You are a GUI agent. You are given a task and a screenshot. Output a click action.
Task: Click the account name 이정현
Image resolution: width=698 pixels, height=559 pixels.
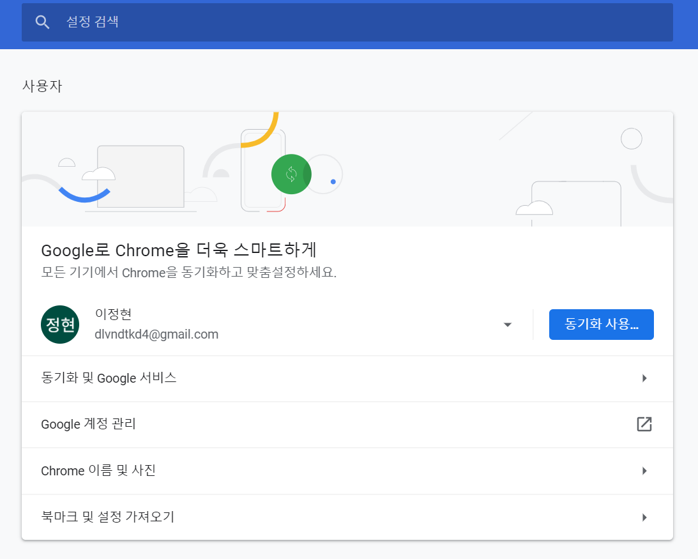coord(113,314)
